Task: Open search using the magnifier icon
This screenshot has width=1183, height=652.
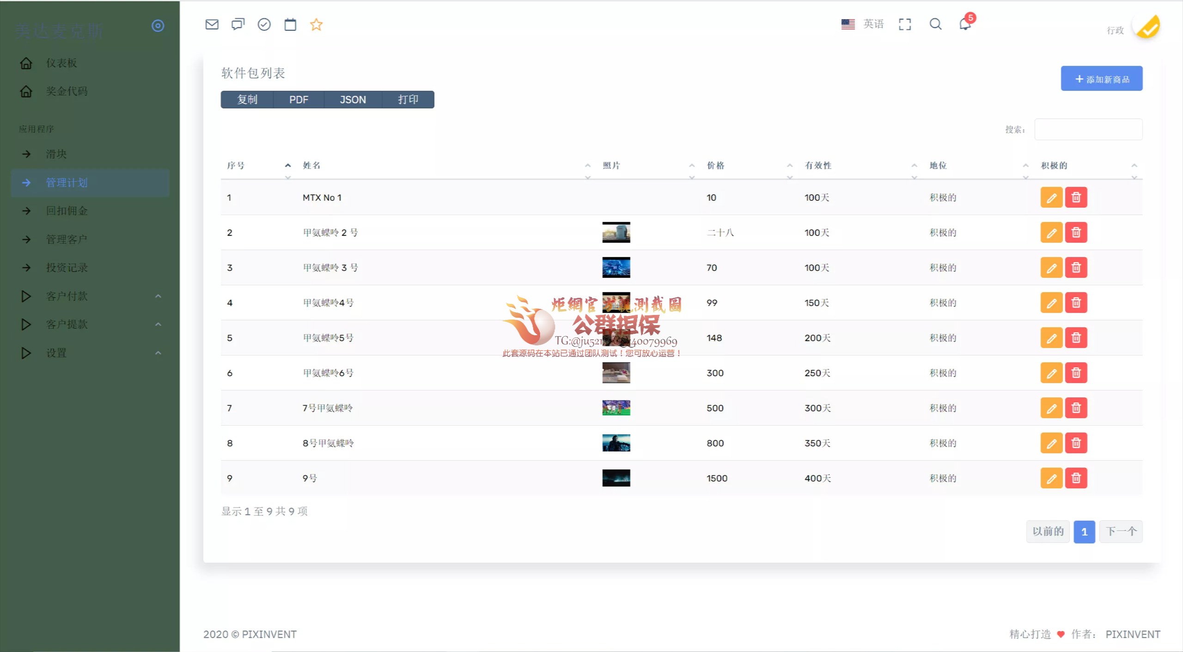Action: coord(935,24)
